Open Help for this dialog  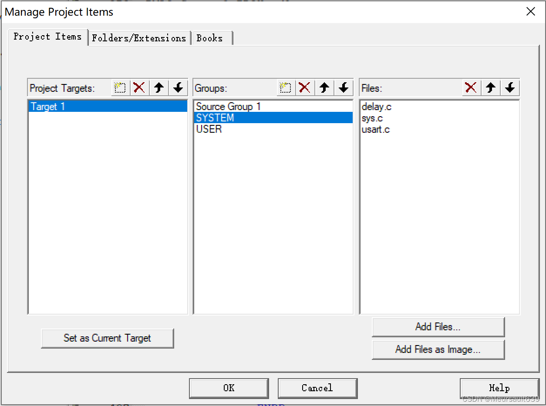[x=499, y=388]
